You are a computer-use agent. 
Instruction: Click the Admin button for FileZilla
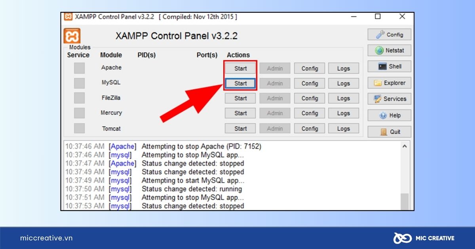click(275, 98)
